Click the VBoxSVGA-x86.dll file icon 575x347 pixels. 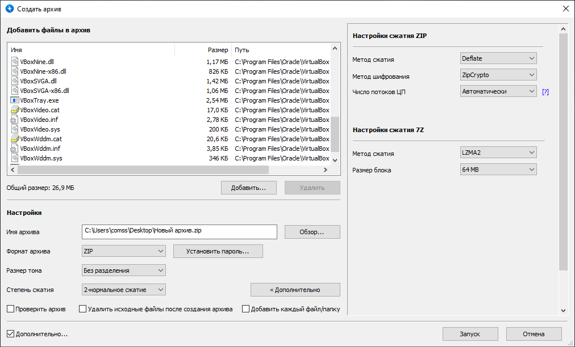click(15, 90)
